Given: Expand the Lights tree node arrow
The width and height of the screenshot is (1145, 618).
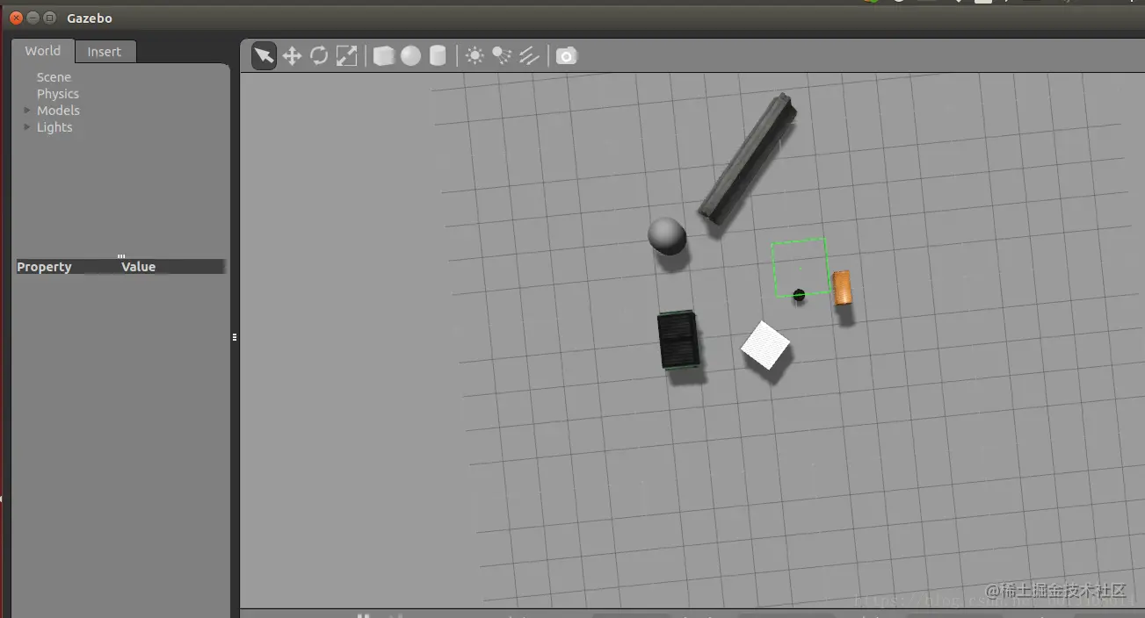Looking at the screenshot, I should 26,127.
